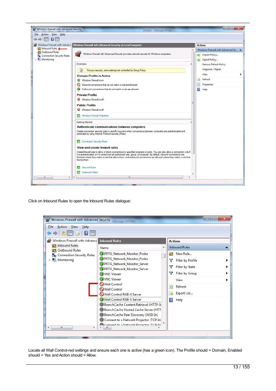Click the Outbound Rules tree icon in the Inbound Rules list window
The width and height of the screenshot is (276, 391).
pos(54,250)
